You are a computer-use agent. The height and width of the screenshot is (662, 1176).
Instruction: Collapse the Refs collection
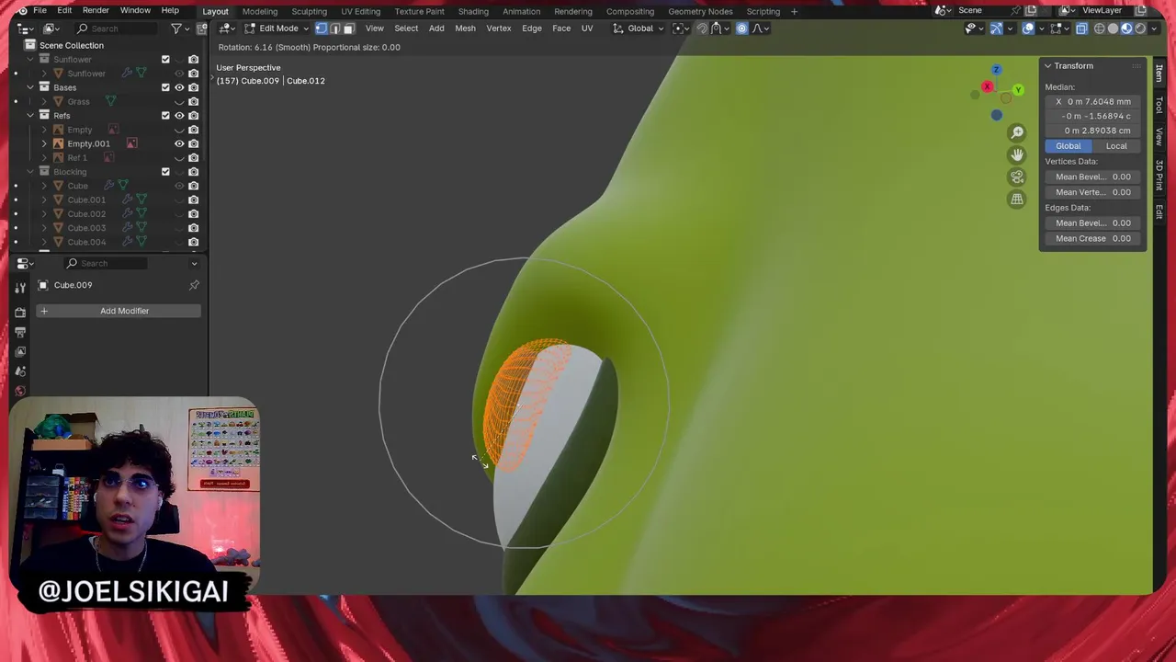(x=30, y=116)
